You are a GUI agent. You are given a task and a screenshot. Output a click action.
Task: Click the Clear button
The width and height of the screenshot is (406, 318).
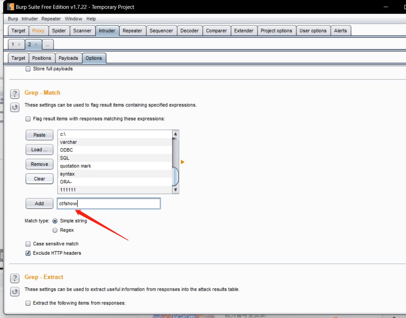tap(39, 179)
